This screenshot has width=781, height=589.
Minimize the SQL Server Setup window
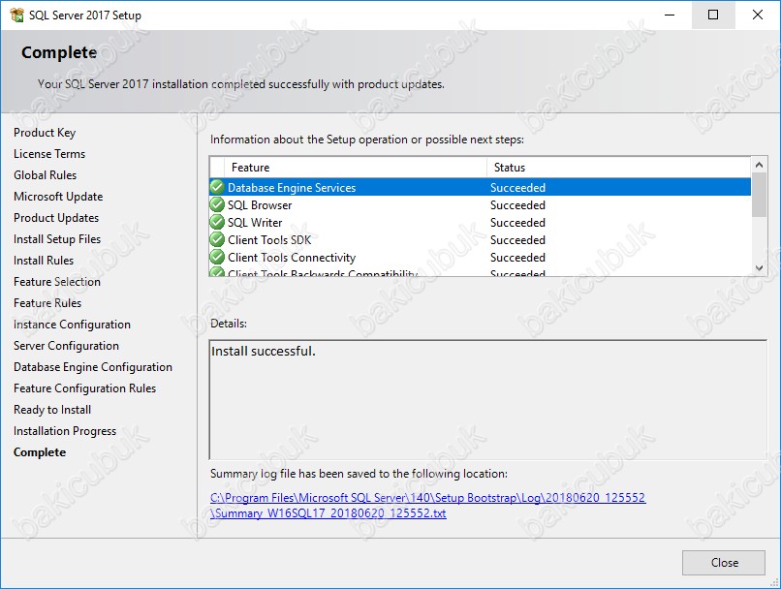point(670,15)
